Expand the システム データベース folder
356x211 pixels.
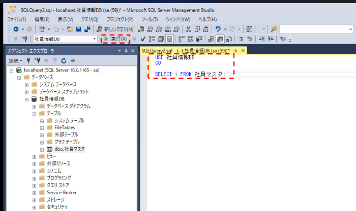point(27,84)
